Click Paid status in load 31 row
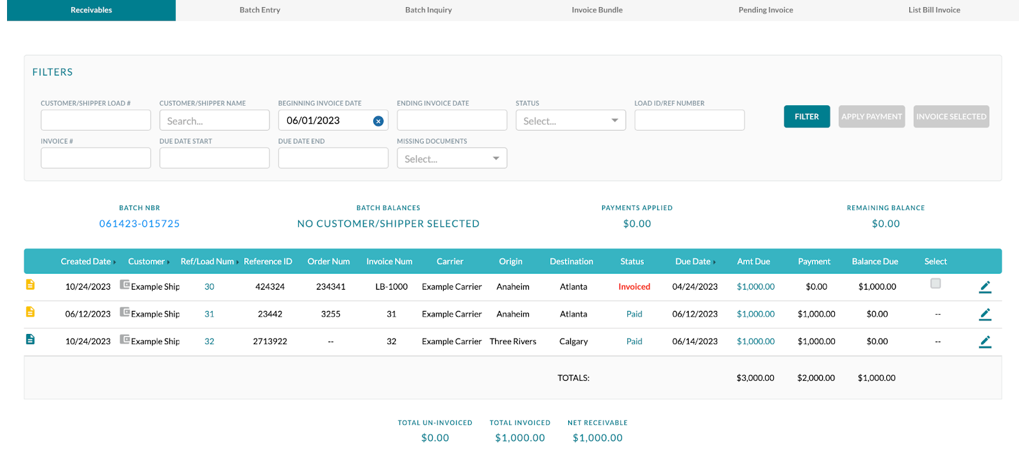Image resolution: width=1026 pixels, height=457 pixels. tap(634, 314)
